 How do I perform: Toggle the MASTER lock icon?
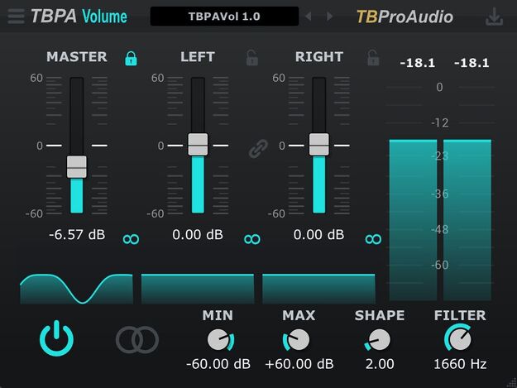tap(131, 59)
